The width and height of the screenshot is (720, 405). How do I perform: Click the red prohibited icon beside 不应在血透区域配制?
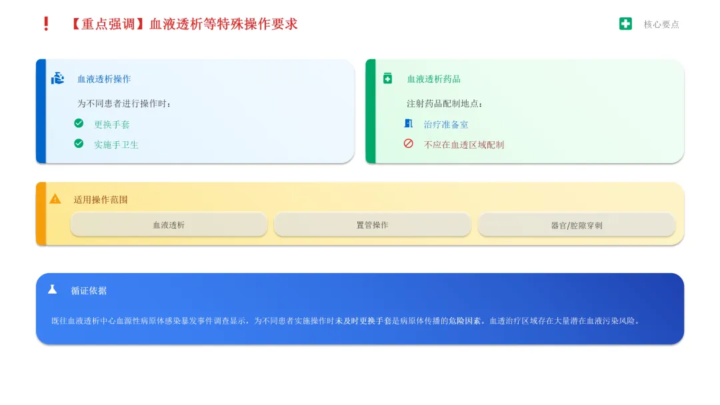point(408,144)
